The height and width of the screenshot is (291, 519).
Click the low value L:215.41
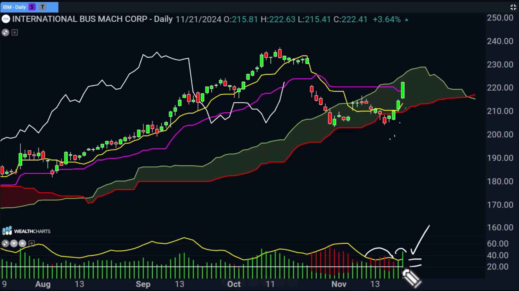point(314,19)
